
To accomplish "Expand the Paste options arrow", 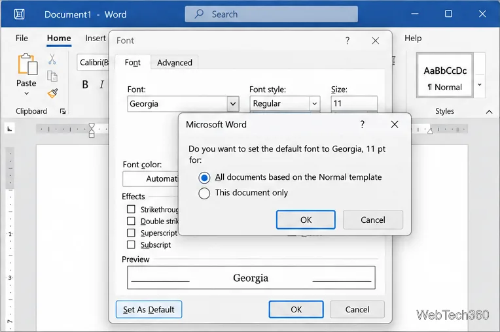I will click(26, 93).
